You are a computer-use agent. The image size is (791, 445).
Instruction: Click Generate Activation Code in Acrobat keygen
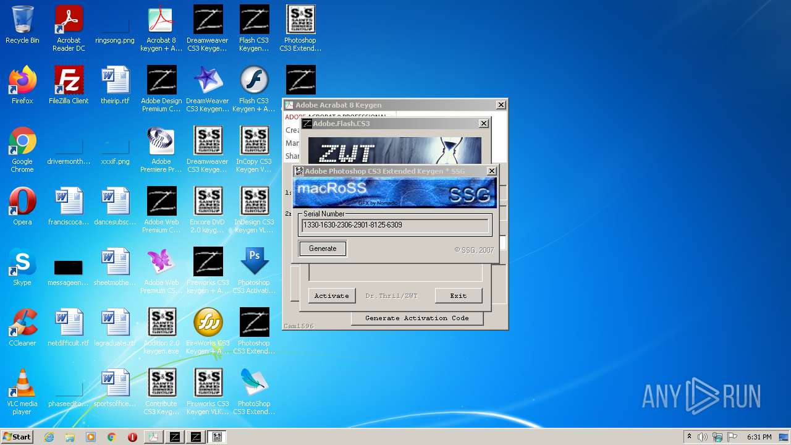pos(417,318)
